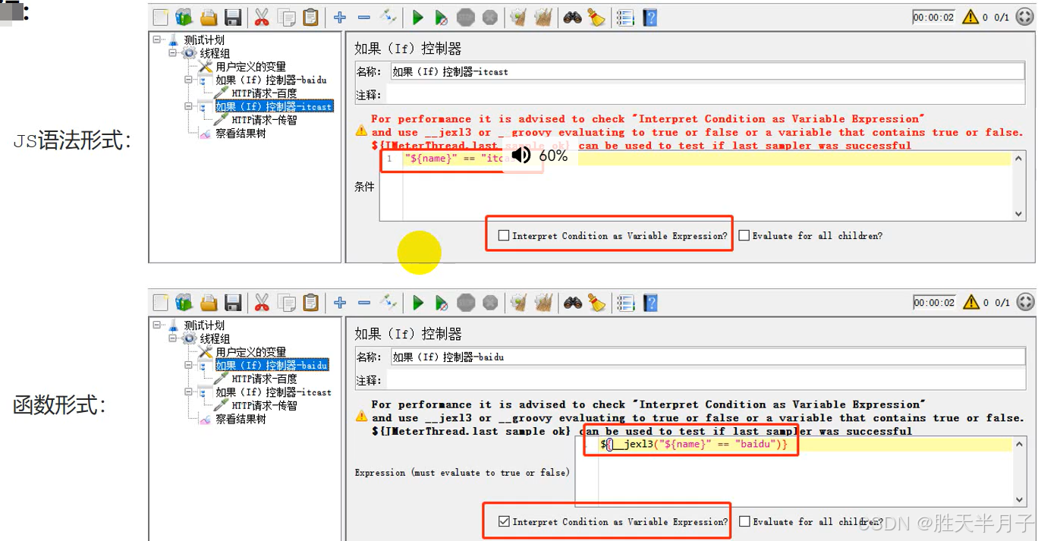Click Open folder icon in JS语法形式 window
Screen dimensions: 1038x541
[x=209, y=17]
